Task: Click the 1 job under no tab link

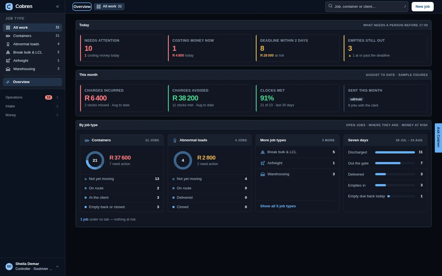Action: coord(84,219)
